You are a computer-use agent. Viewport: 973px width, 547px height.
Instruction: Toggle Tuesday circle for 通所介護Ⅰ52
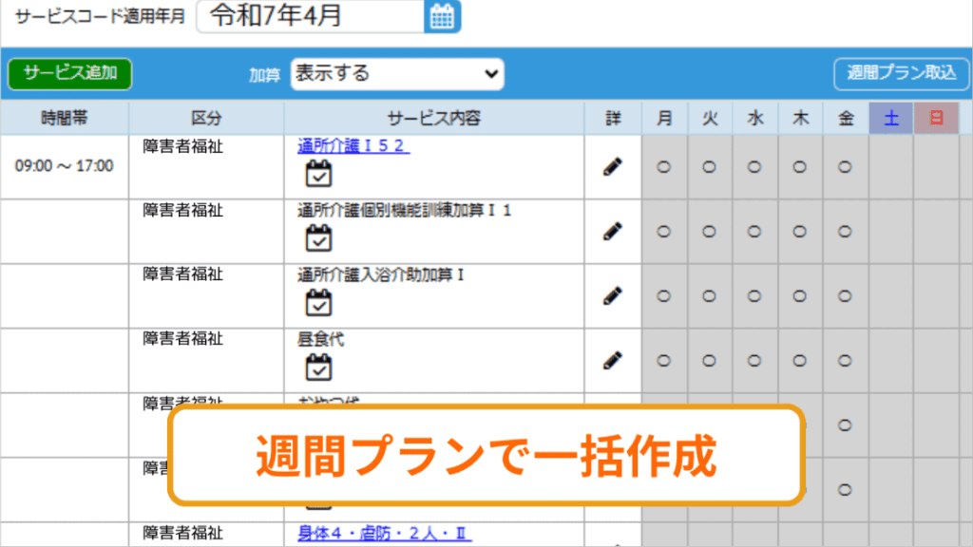(709, 167)
